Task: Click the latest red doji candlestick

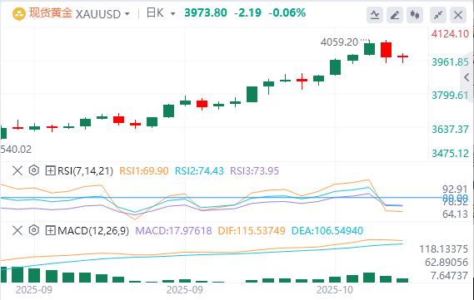Action: [402, 57]
